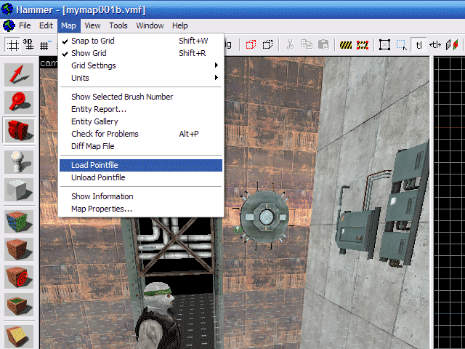Enable cordon with yellow-black striped icon
Screen dimensions: 465x349
pyautogui.click(x=345, y=44)
